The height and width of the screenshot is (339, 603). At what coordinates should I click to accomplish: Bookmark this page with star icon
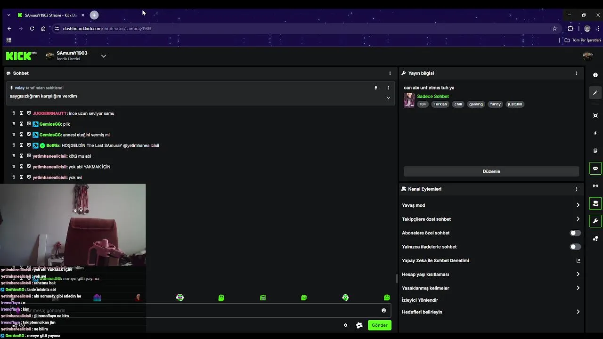[554, 29]
